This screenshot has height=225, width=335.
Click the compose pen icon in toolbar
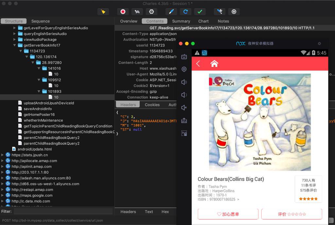(171, 12)
